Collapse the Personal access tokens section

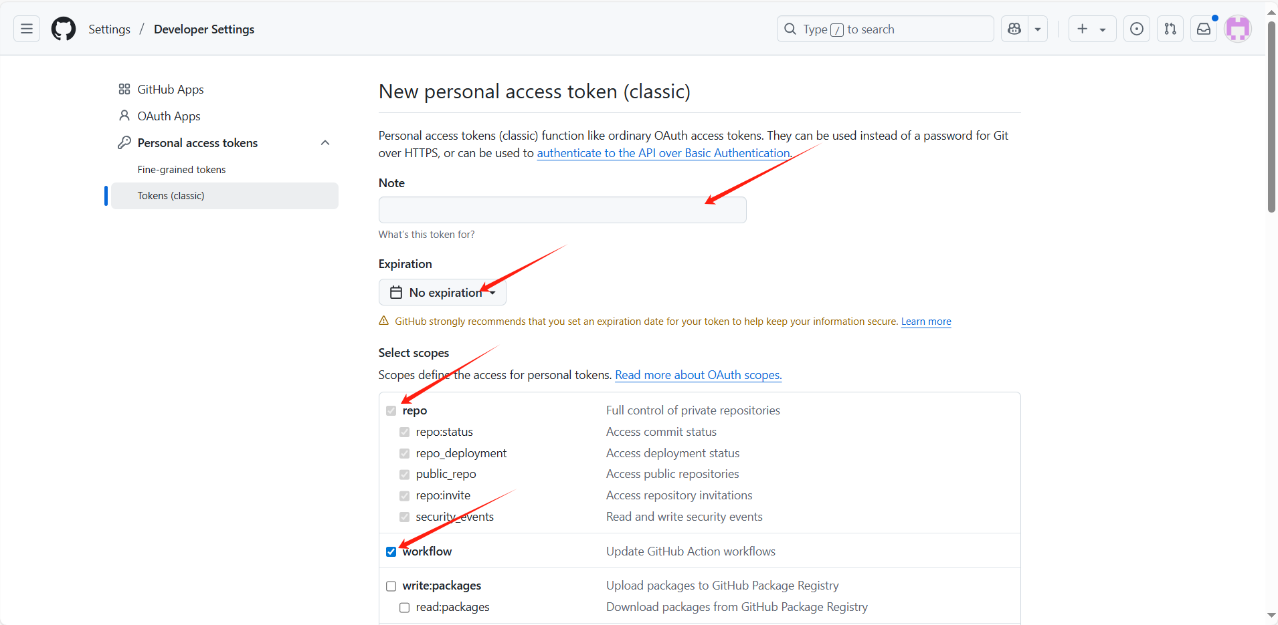[x=325, y=143]
